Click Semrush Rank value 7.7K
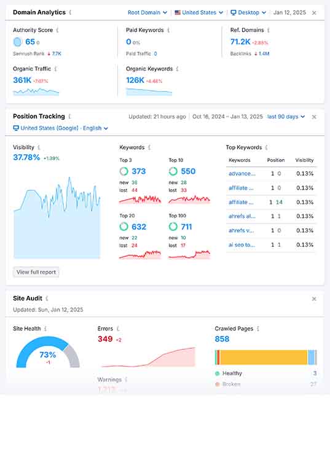The width and height of the screenshot is (330, 455). click(x=57, y=53)
